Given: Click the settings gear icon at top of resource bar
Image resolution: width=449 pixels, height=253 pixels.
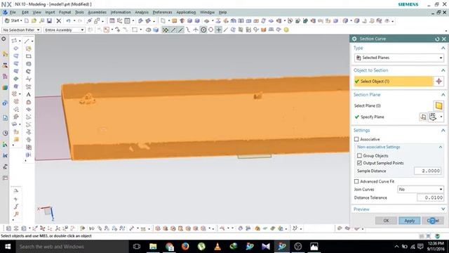Looking at the screenshot, I should click(4, 39).
